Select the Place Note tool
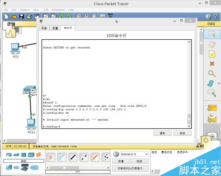Screen dimensions: 221x176 (x=212, y=54)
